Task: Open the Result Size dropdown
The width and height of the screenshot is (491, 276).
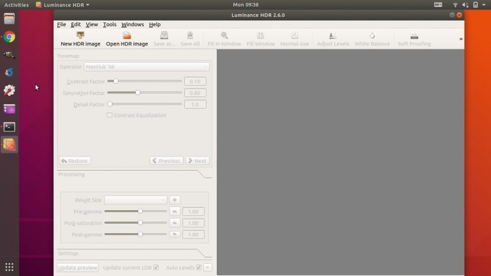Action: (136, 200)
